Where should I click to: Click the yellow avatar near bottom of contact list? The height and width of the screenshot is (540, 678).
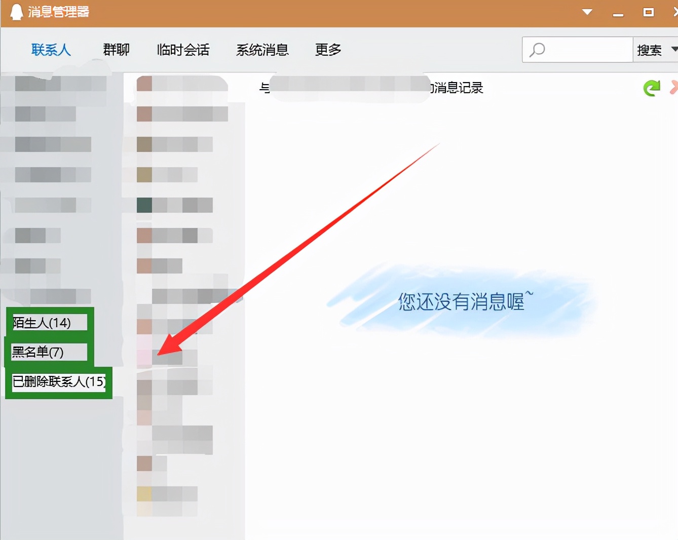144,493
